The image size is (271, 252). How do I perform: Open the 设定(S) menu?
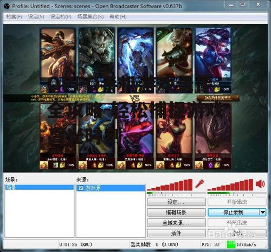(x=36, y=17)
